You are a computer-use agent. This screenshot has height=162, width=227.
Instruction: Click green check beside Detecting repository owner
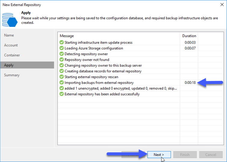pyautogui.click(x=61, y=54)
